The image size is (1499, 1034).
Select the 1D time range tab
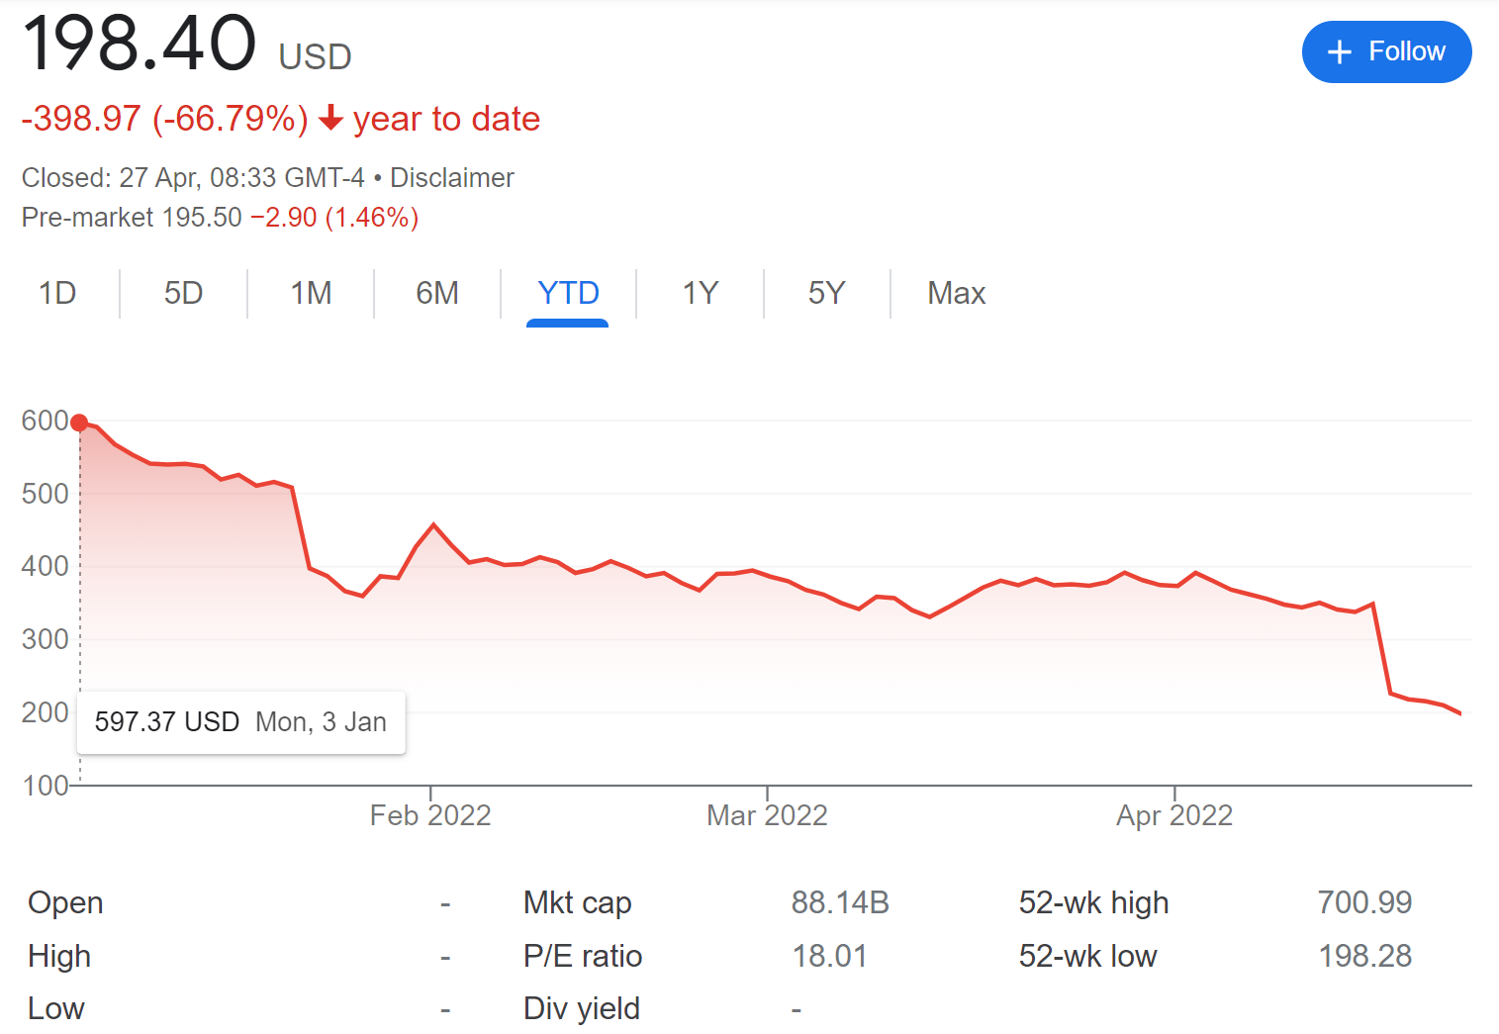[x=57, y=293]
